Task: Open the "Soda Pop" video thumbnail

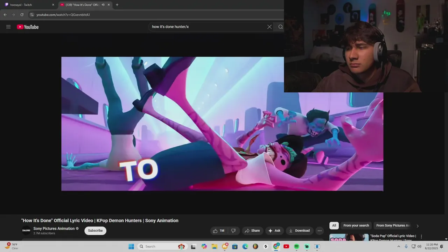Action: 349,238
